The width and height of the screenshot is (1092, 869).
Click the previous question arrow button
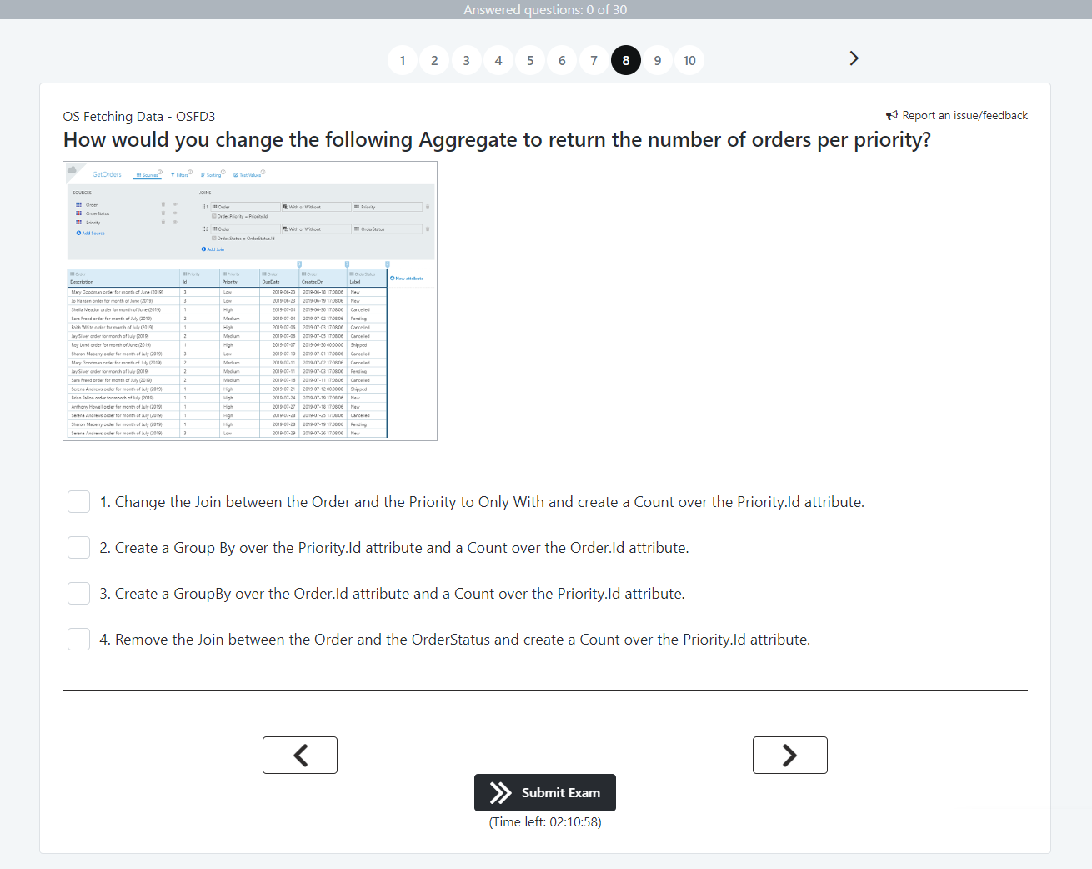(300, 756)
